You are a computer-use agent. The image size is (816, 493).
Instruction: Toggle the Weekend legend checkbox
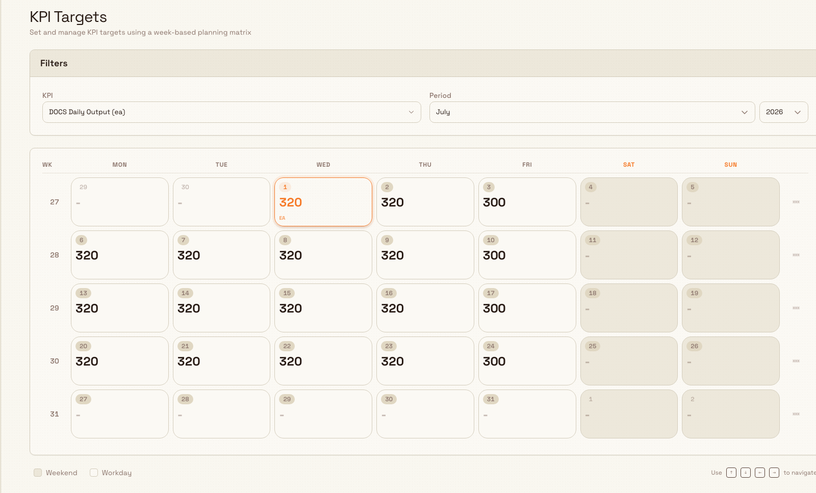38,473
